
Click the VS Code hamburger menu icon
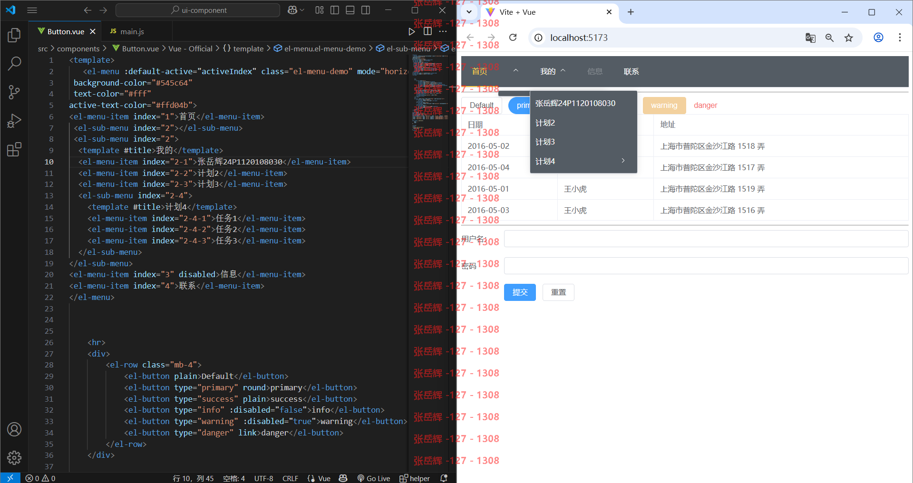tap(32, 10)
